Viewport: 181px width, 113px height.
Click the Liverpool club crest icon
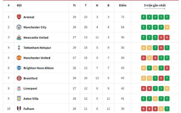pos(19,88)
